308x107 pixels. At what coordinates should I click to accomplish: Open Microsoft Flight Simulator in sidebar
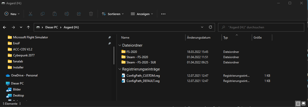click(30, 37)
